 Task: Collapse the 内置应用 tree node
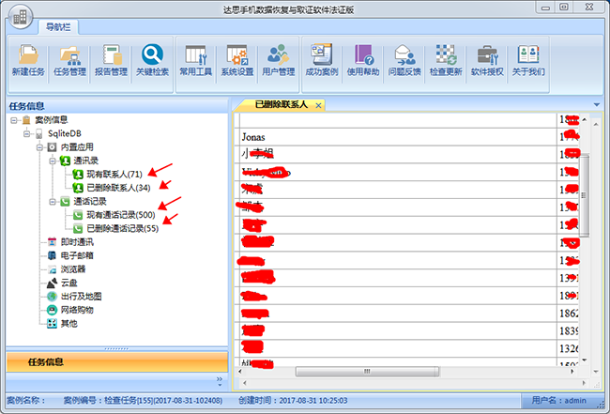(39, 147)
